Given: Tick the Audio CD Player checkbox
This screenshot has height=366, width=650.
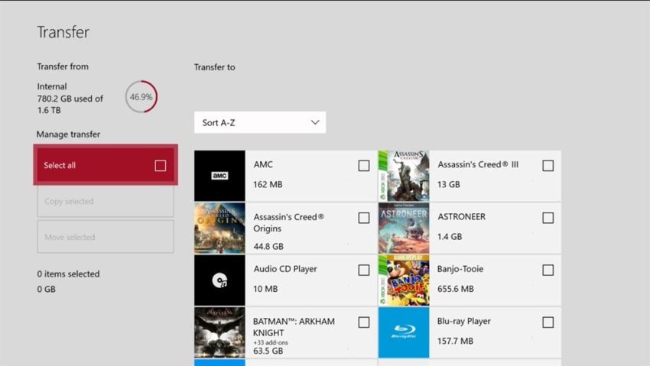Looking at the screenshot, I should coord(363,270).
